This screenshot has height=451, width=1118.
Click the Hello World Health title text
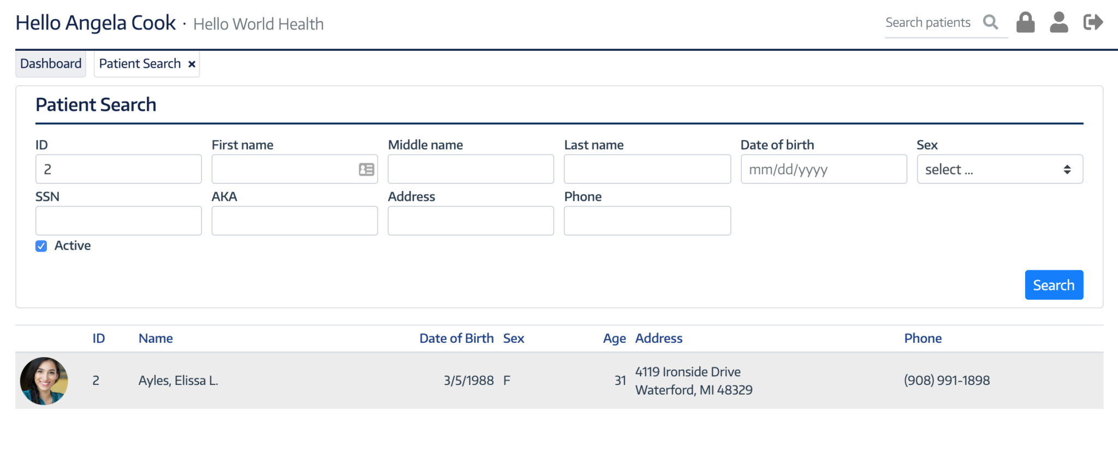coord(258,24)
